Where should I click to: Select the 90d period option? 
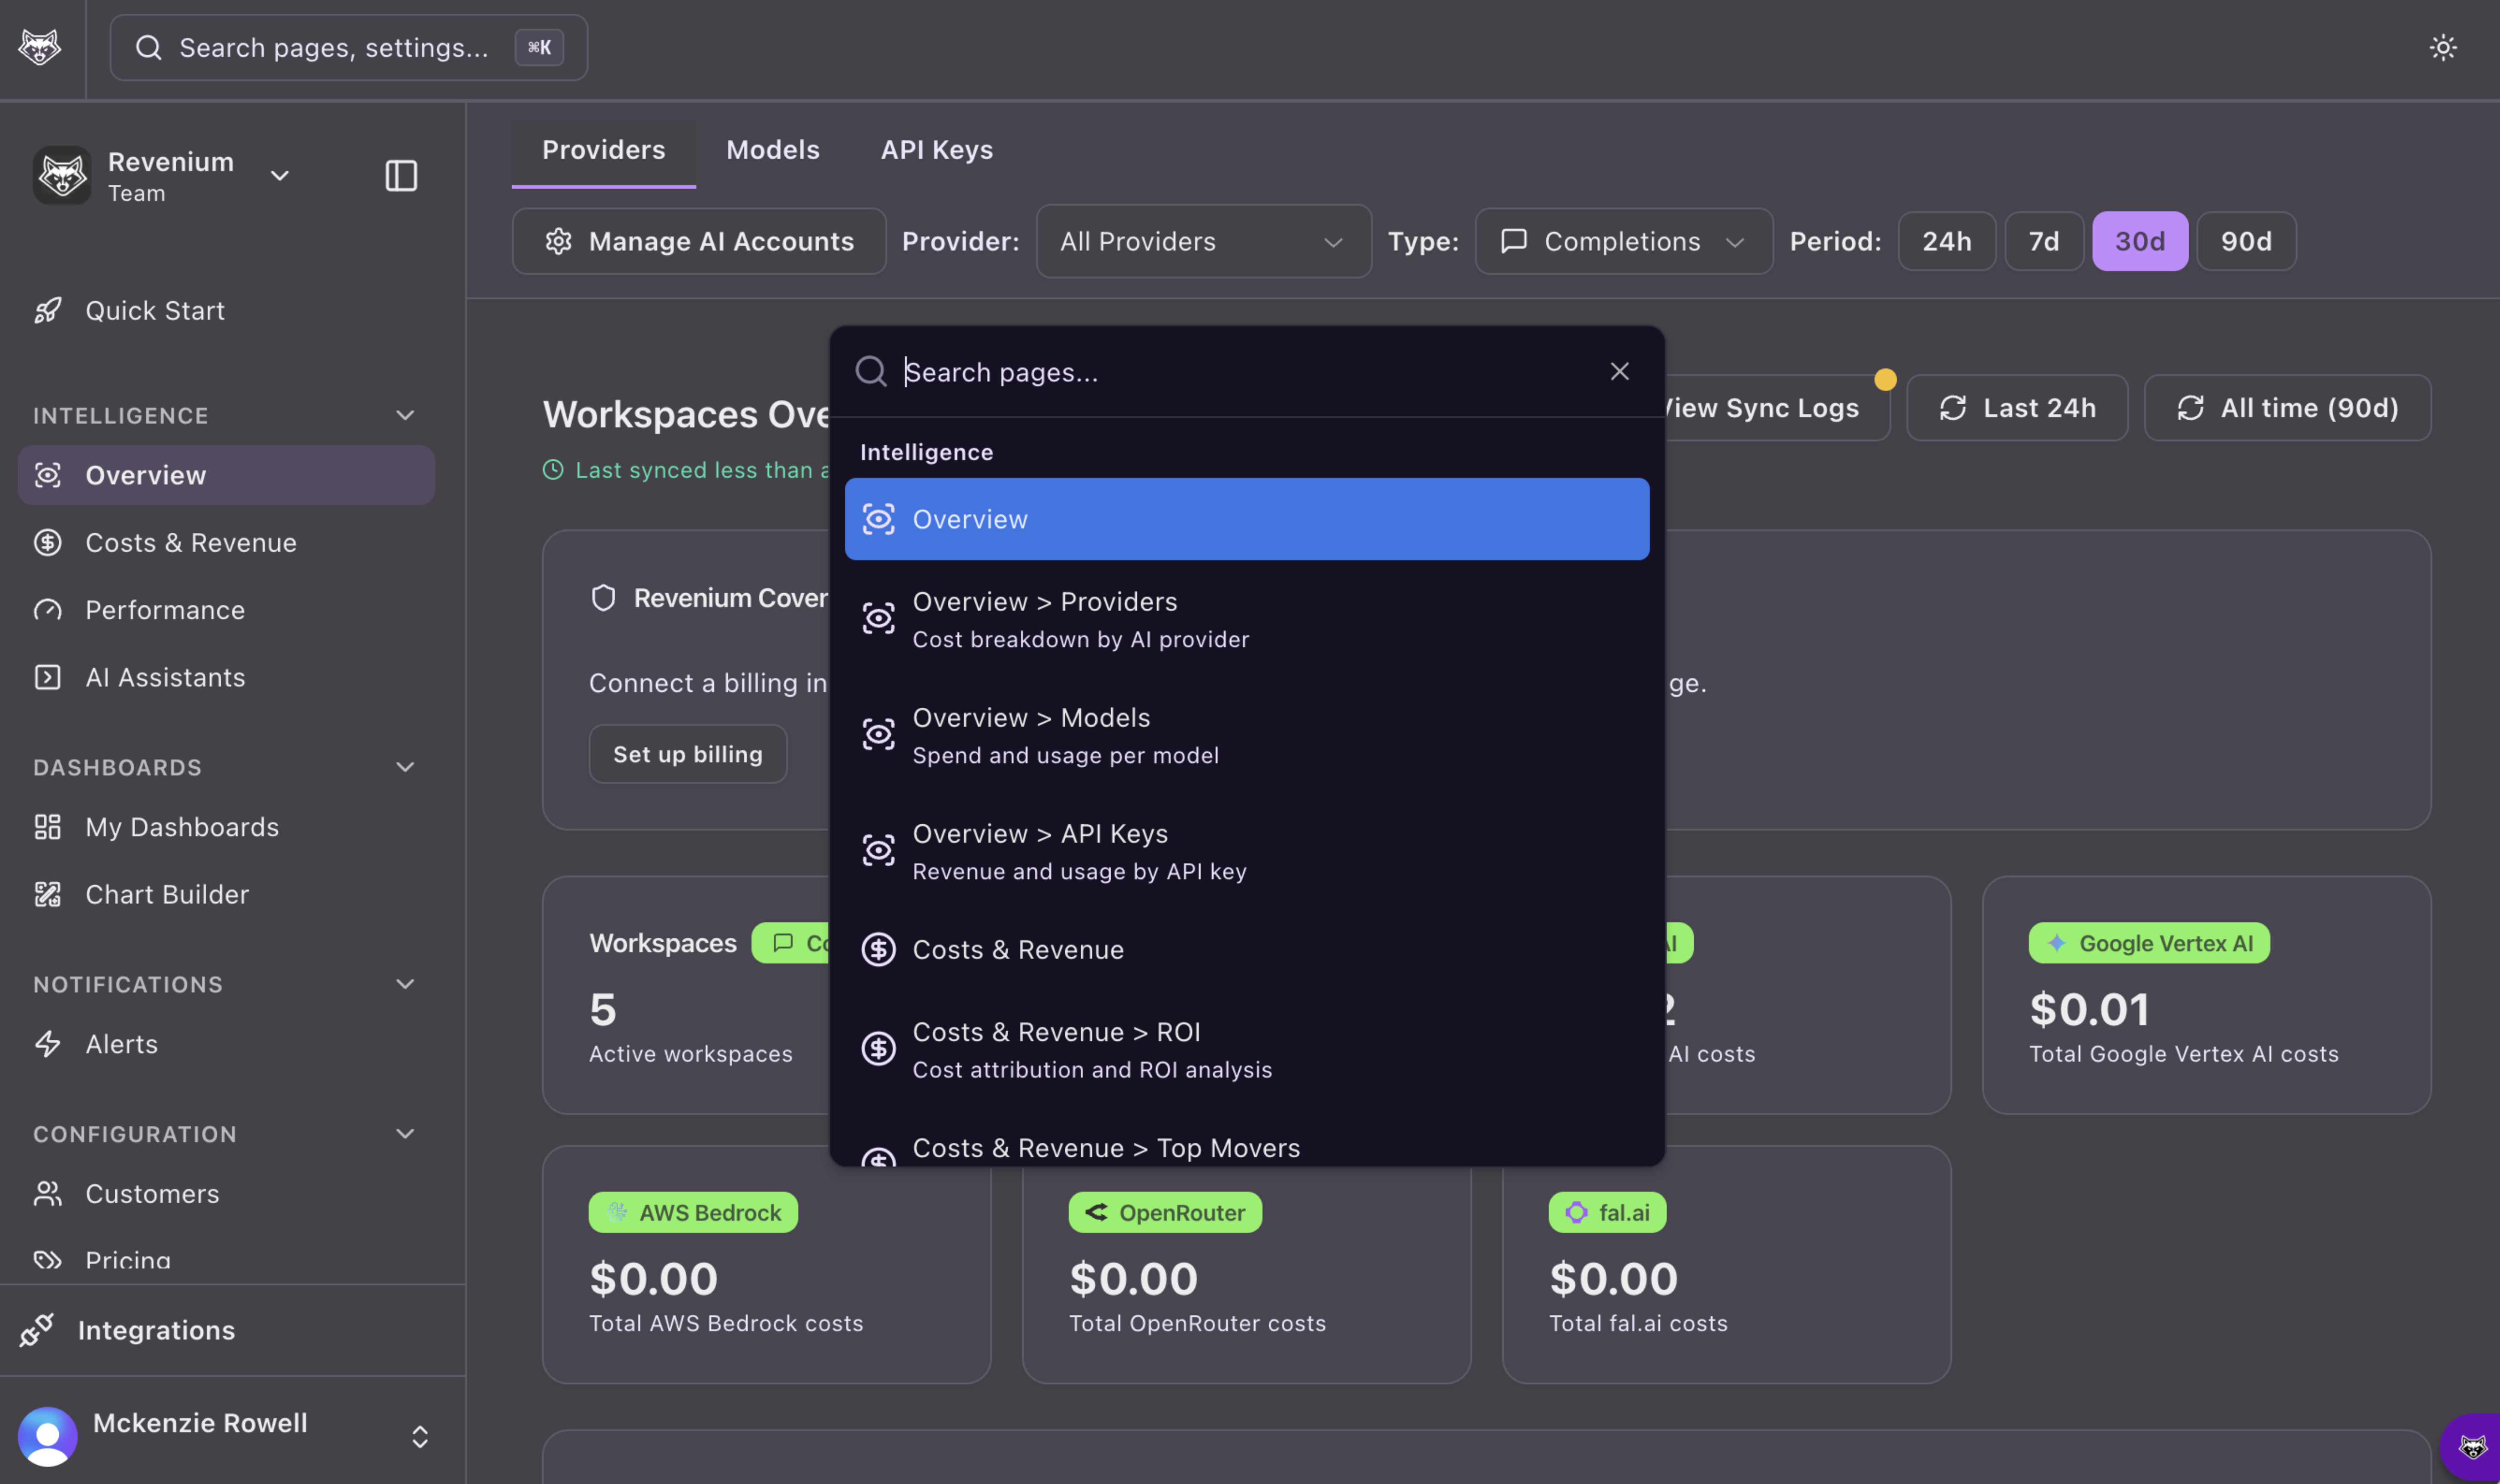[2245, 241]
